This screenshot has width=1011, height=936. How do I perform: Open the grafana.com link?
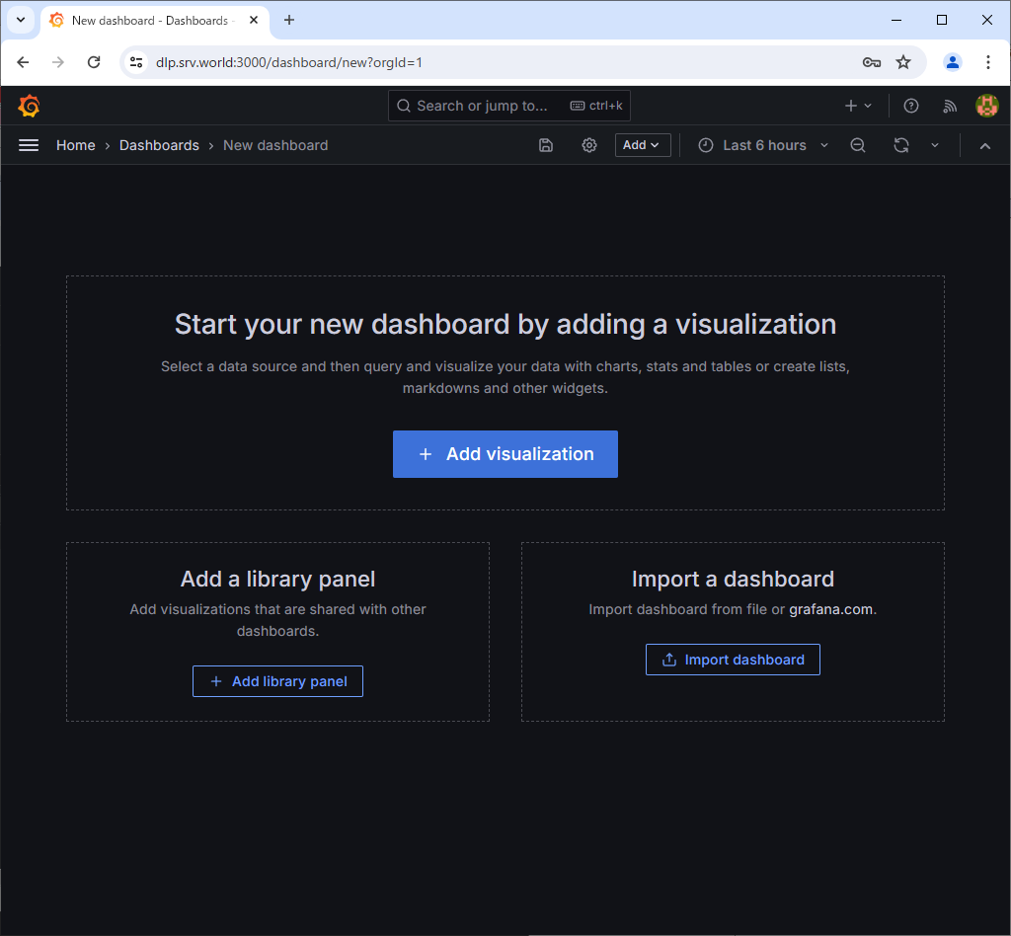point(830,609)
